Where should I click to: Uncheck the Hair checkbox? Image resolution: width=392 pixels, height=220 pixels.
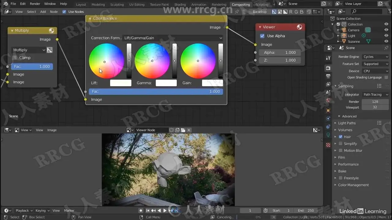(341, 137)
